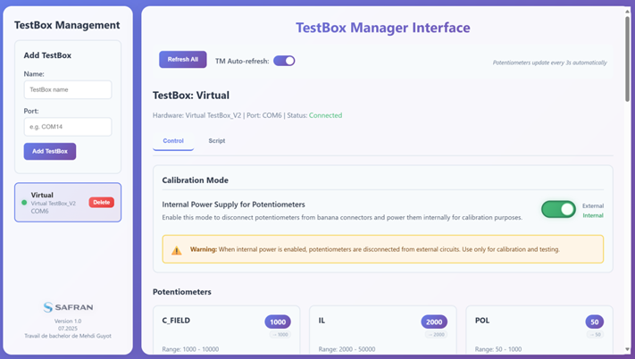Click the green Connected status text
Image resolution: width=635 pixels, height=359 pixels.
pyautogui.click(x=325, y=115)
